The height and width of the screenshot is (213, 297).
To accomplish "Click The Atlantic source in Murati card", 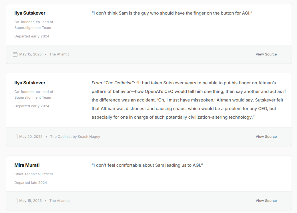I will [x=59, y=201].
